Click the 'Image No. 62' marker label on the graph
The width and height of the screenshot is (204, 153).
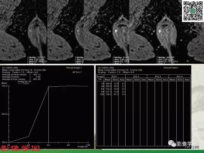(x=25, y=82)
